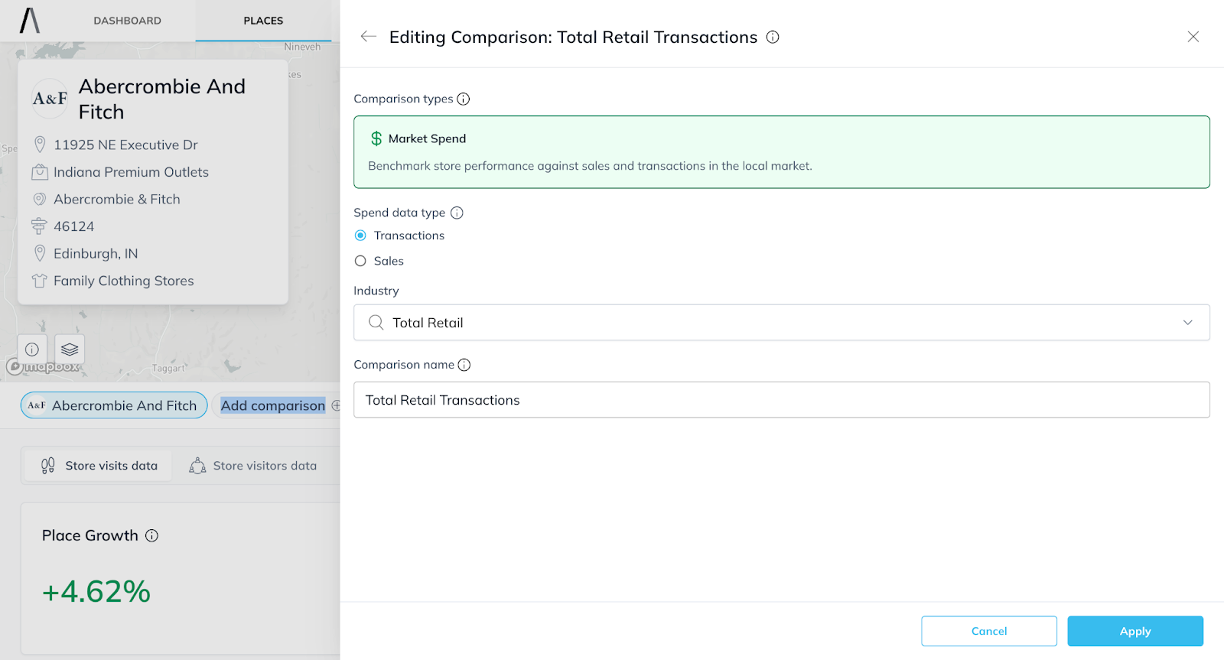The height and width of the screenshot is (660, 1224).
Task: Open the Store visitors data tab
Action: (252, 466)
